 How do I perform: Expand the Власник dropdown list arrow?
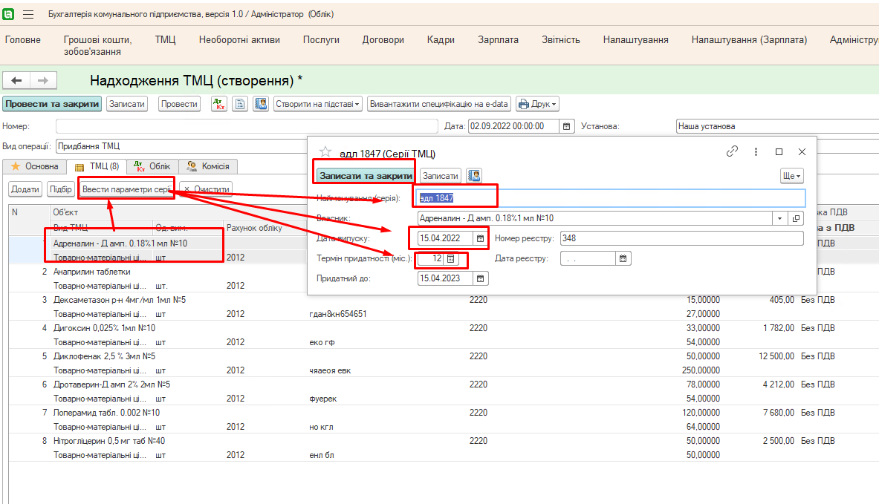click(779, 218)
